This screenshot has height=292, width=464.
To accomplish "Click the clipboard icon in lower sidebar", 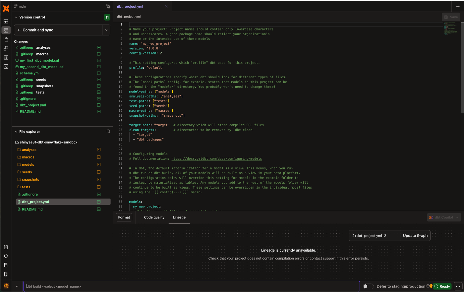I will click(x=6, y=247).
